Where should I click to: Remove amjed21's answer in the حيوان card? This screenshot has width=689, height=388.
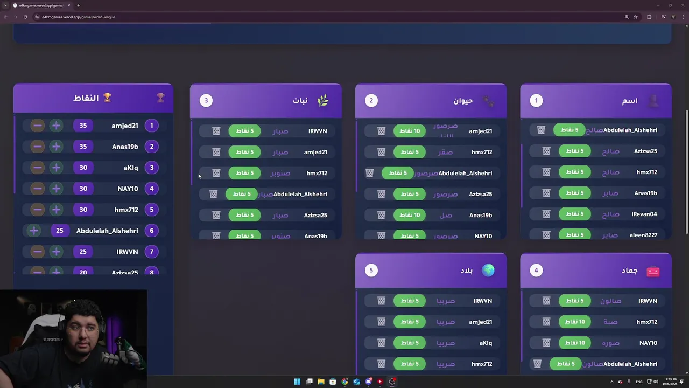click(x=381, y=131)
